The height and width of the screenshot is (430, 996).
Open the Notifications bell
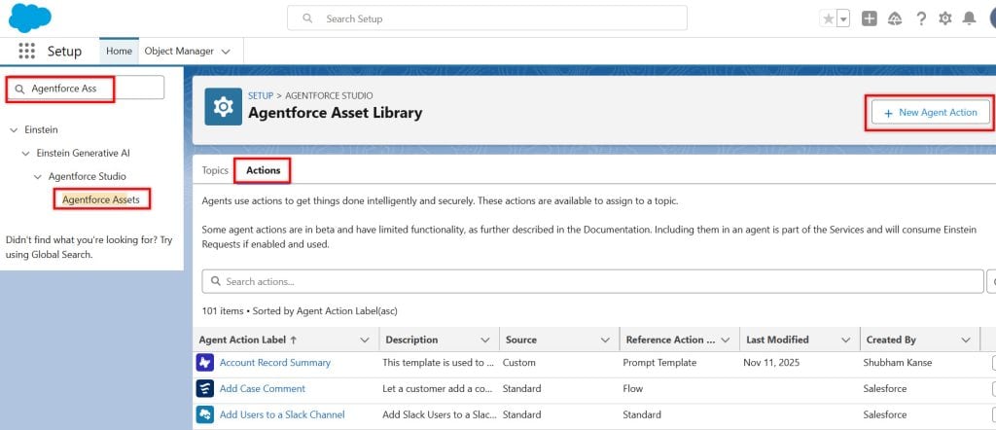970,19
